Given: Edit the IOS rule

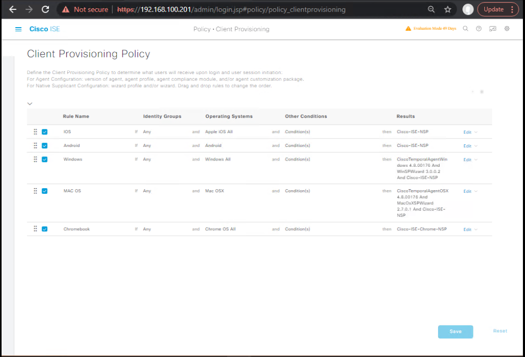Looking at the screenshot, I should pos(467,132).
